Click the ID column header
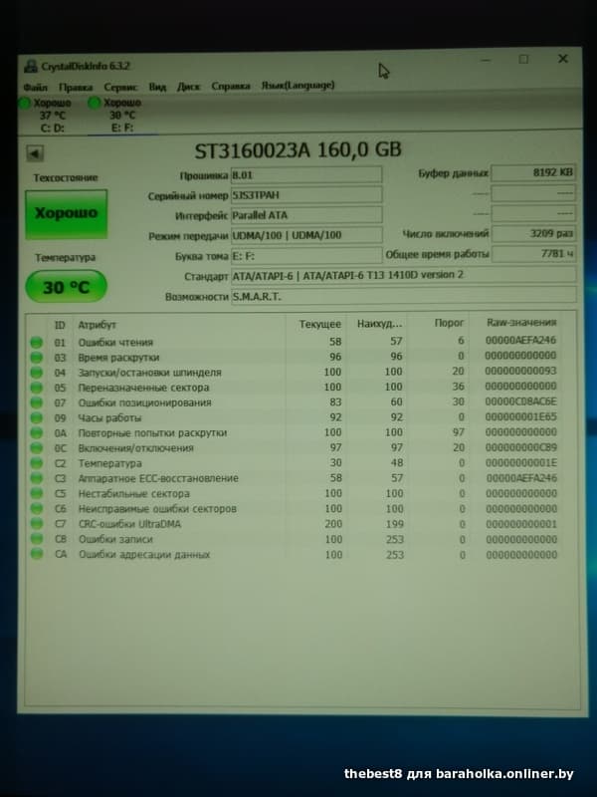The width and height of the screenshot is (597, 797). coord(60,325)
